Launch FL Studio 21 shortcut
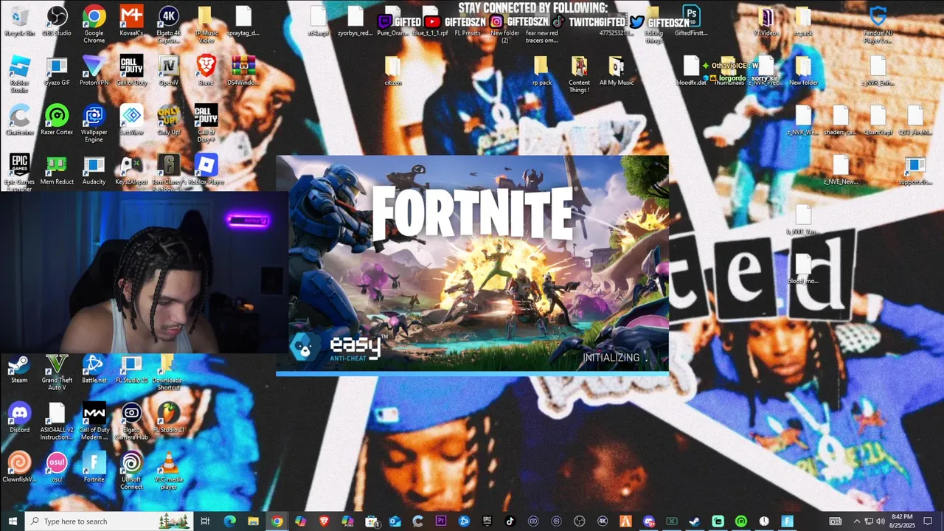The image size is (944, 531). point(169,417)
